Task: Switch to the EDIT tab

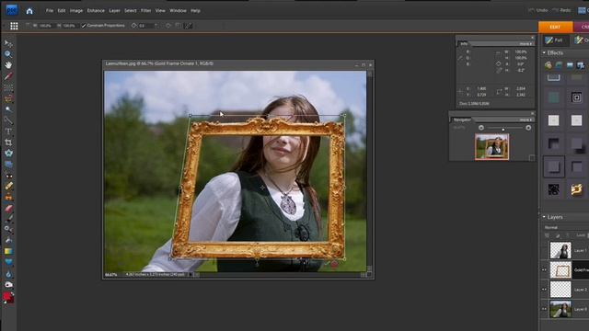Action: tap(555, 27)
